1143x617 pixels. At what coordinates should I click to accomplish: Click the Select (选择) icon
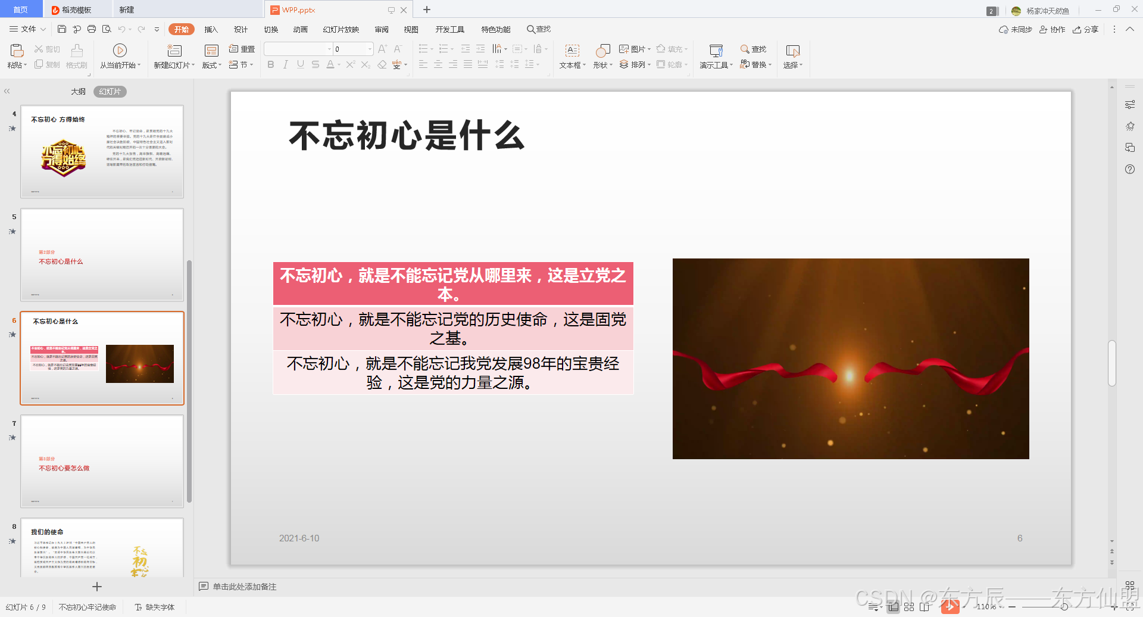(x=793, y=51)
